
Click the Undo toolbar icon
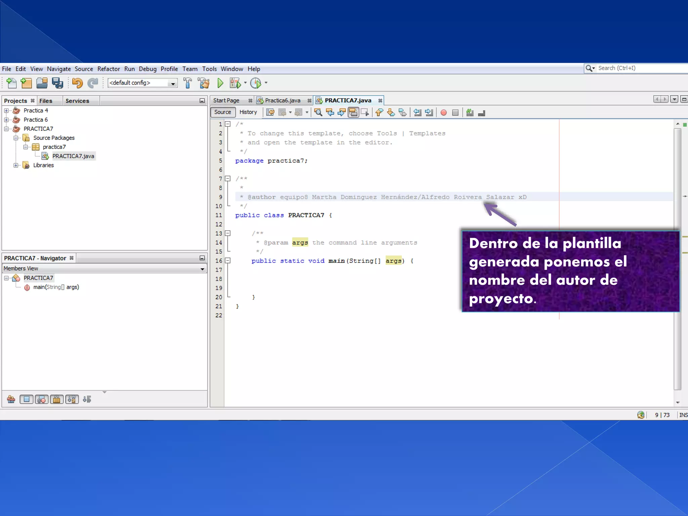click(77, 83)
